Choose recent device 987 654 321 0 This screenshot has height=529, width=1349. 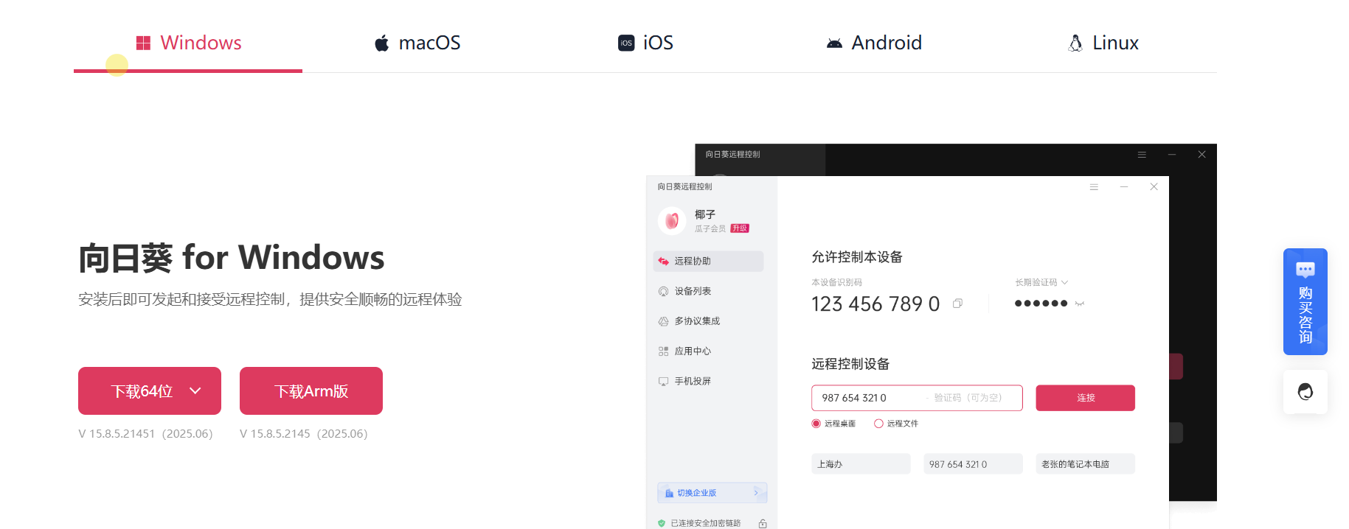click(x=973, y=464)
